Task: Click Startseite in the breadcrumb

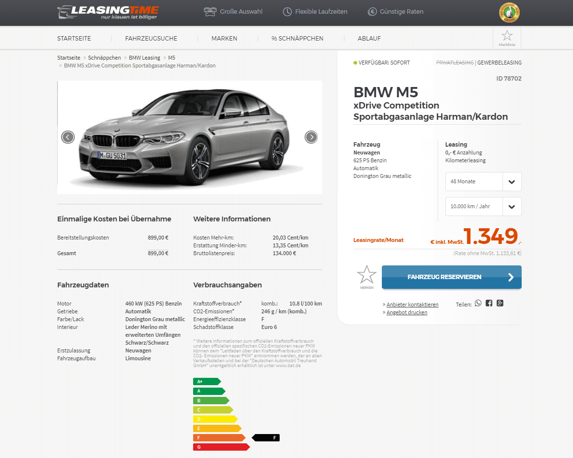Action: (69, 58)
